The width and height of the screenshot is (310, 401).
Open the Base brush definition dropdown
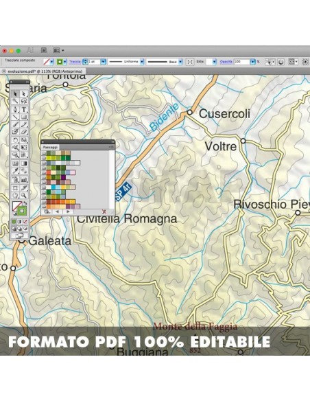(x=180, y=62)
